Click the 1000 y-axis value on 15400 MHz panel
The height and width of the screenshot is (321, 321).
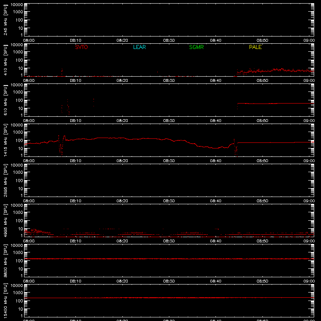point(18,293)
